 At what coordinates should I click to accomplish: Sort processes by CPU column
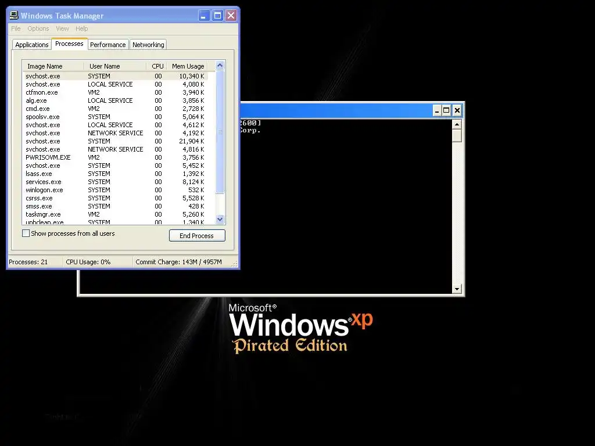click(x=157, y=66)
